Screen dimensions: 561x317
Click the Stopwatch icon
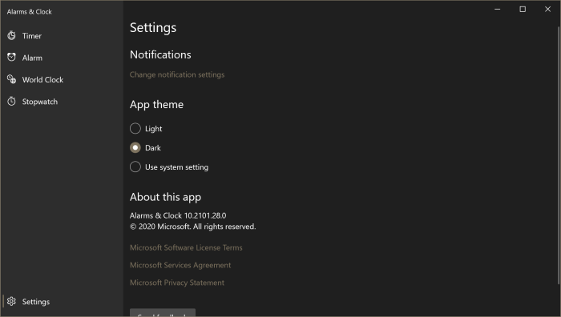(11, 102)
